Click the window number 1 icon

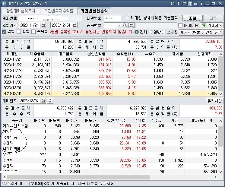pos(3,3)
